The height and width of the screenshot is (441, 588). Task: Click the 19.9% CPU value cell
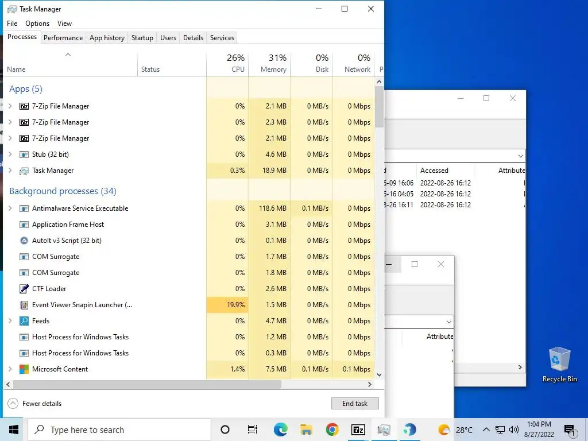click(x=227, y=305)
